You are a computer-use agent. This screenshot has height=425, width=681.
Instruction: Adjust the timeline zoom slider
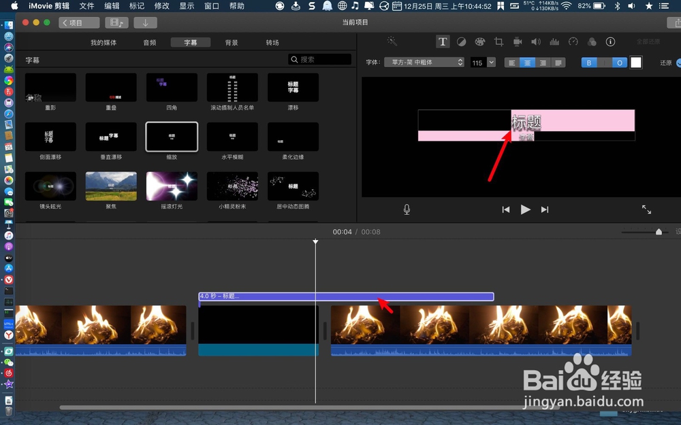click(x=659, y=232)
